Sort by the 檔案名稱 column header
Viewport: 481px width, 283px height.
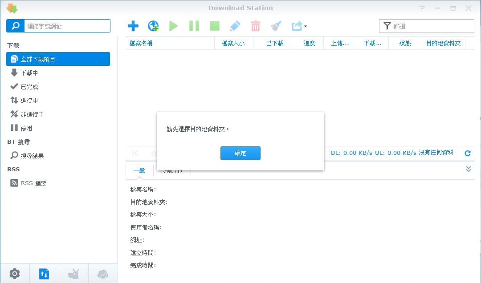click(170, 43)
